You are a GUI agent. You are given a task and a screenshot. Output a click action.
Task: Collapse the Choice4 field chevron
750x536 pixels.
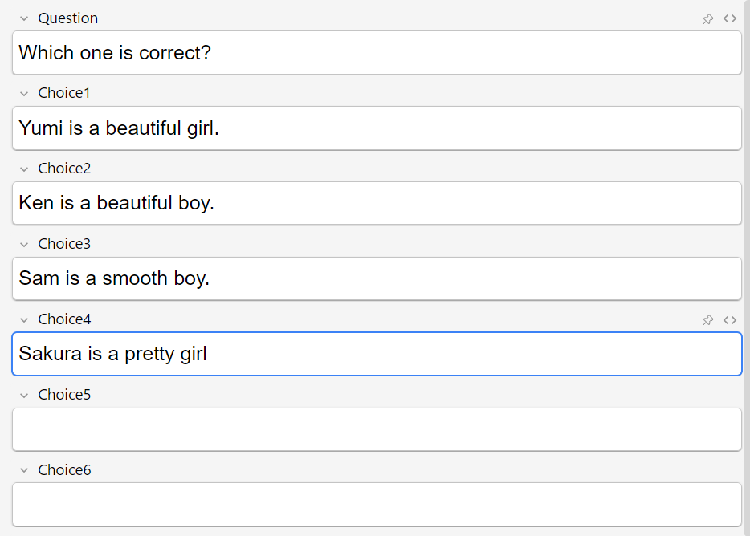(x=24, y=320)
